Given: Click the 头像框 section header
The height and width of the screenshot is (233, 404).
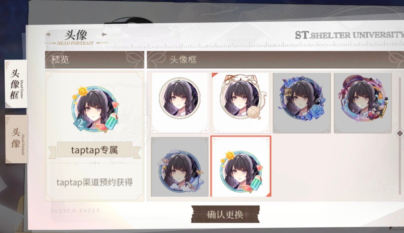Looking at the screenshot, I should [x=183, y=60].
